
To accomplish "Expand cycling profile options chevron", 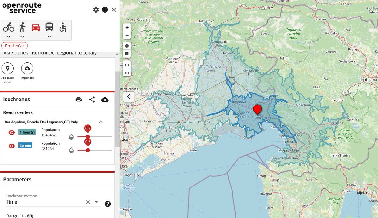I will pos(9,37).
